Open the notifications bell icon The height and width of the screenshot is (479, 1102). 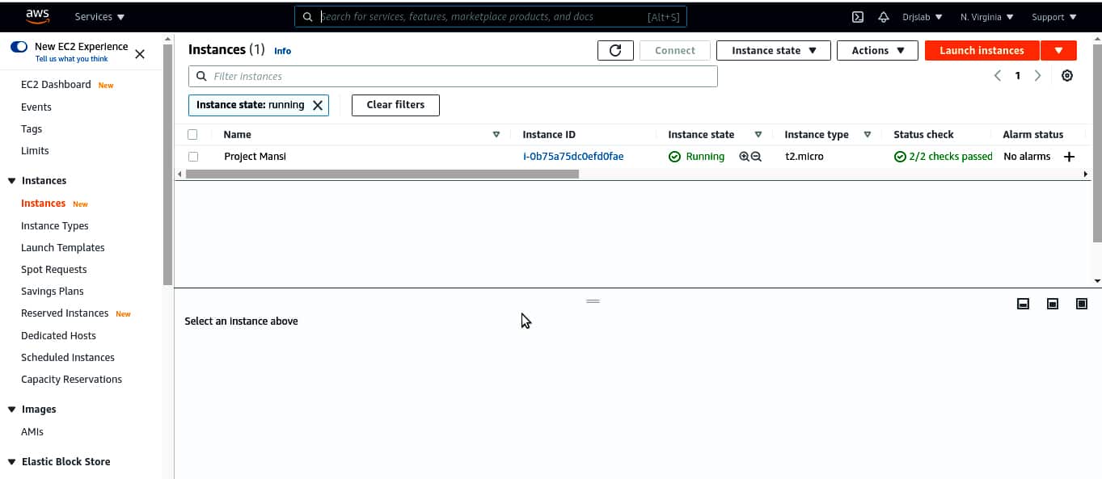pos(883,17)
